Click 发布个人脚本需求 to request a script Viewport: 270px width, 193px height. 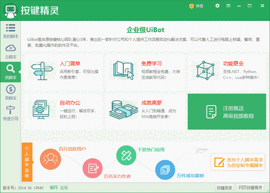point(238,162)
